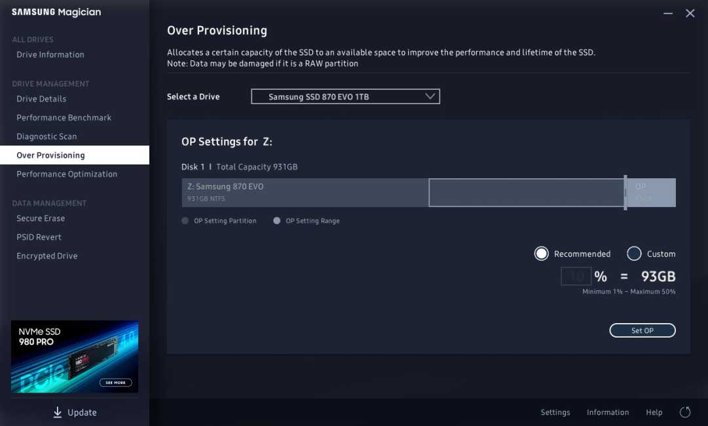Screen dimensions: 708x426
Task: Open Performance Optimization page
Action: pyautogui.click(x=67, y=174)
